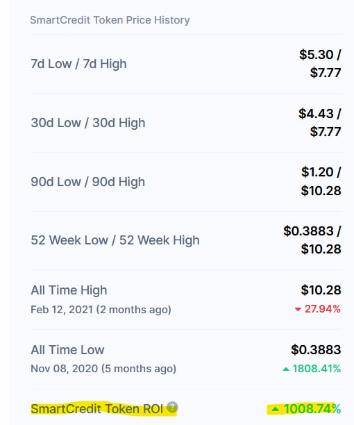The image size is (354, 425).
Task: Click the $5.30 / $7.77 value
Action: point(320,63)
